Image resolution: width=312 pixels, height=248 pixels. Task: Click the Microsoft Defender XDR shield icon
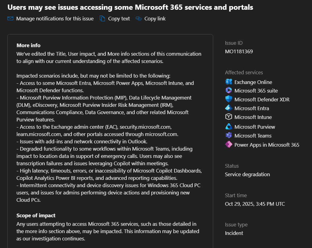229,99
